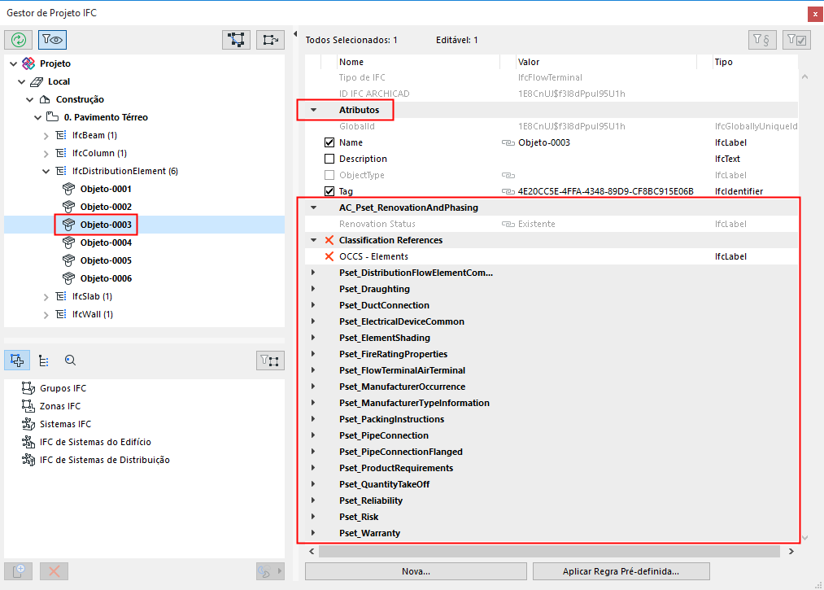Click the vertical scrollbar down arrow
Image resolution: width=824 pixels, height=590 pixels.
[804, 538]
